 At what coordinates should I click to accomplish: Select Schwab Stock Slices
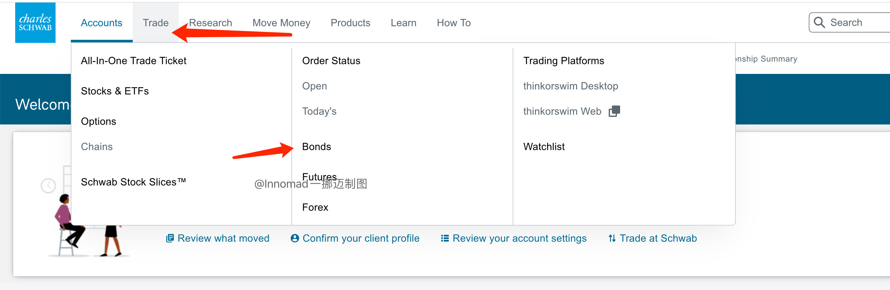click(133, 182)
